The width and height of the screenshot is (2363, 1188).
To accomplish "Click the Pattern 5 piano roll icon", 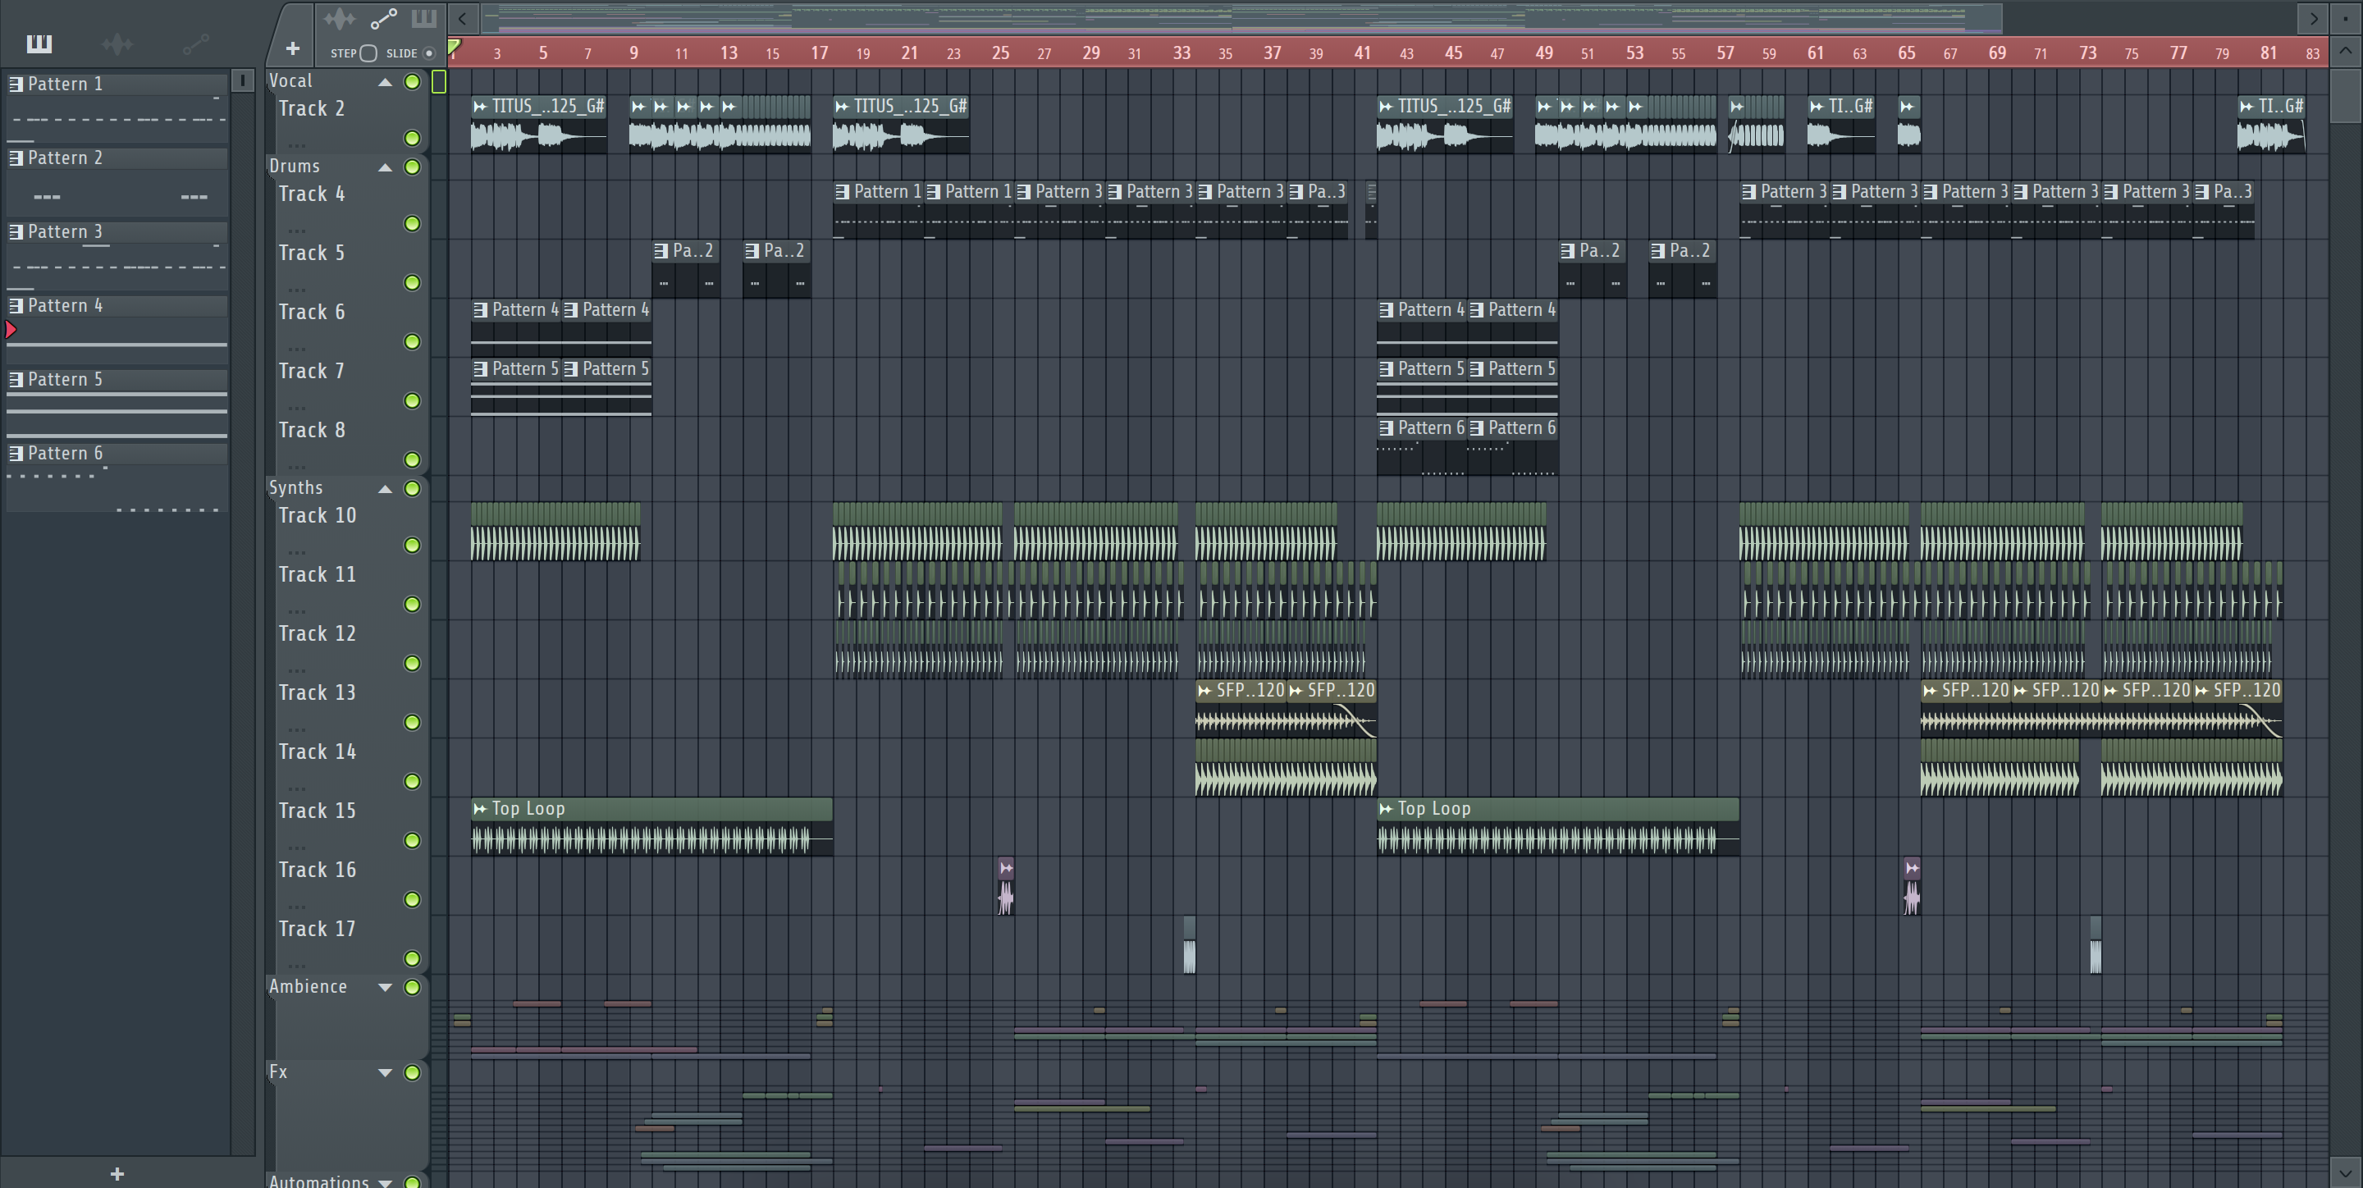I will [x=16, y=380].
